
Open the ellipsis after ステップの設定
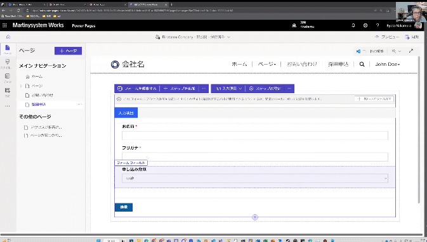(289, 89)
